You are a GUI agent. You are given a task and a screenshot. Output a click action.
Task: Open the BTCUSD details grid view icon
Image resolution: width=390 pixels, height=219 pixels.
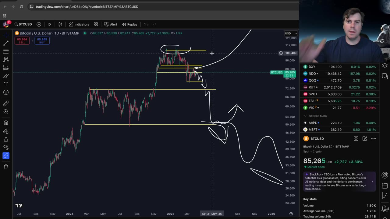(x=356, y=139)
